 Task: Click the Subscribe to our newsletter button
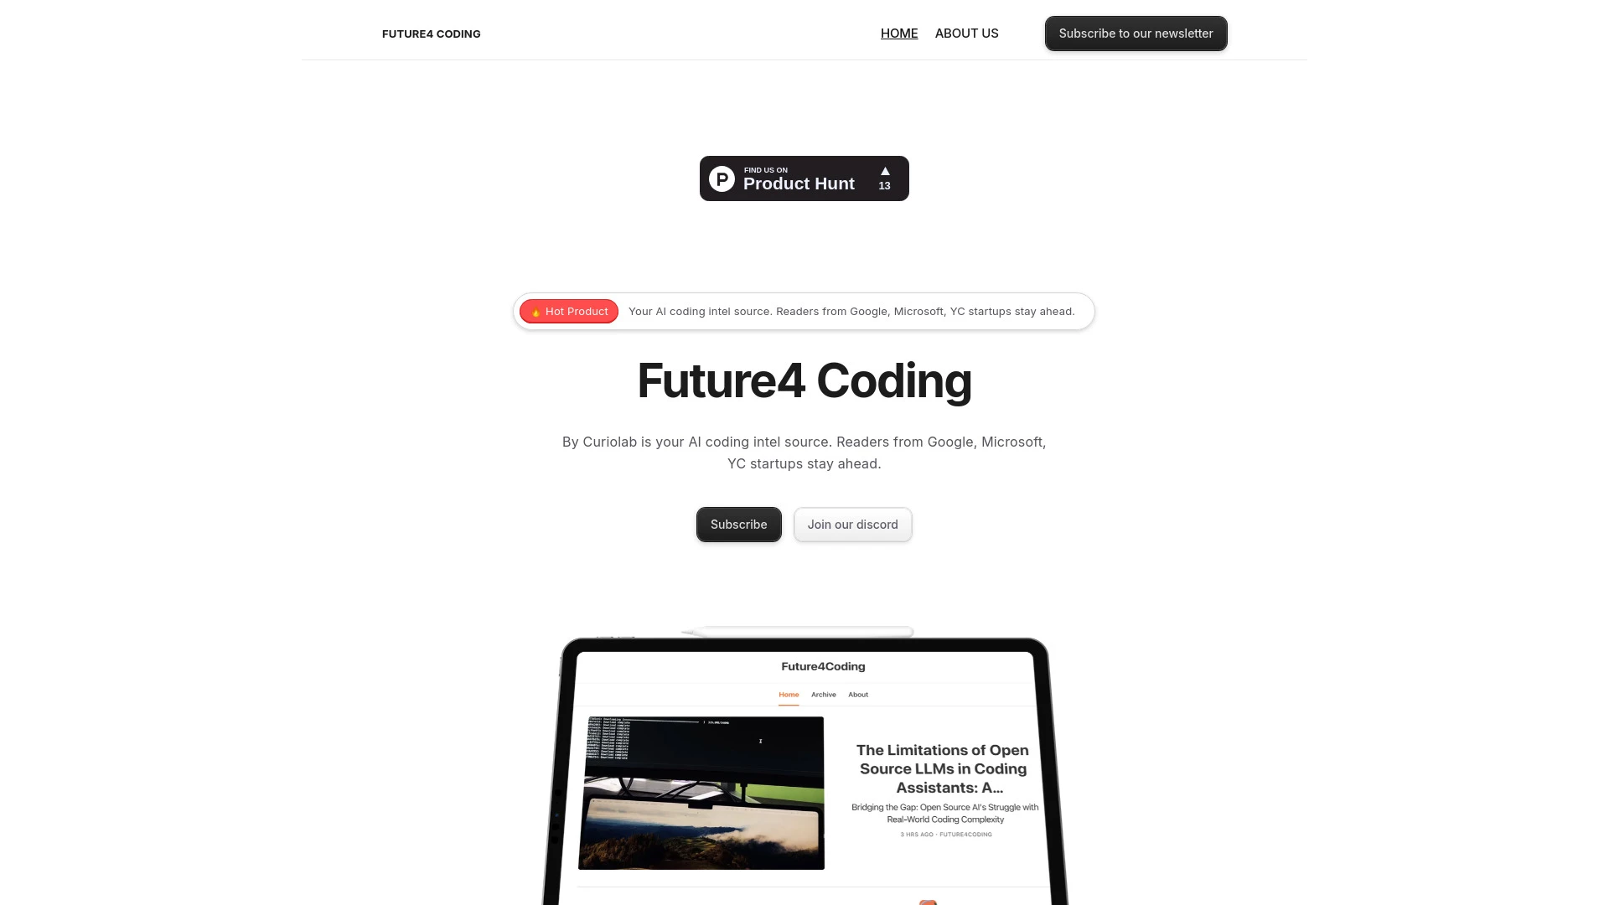[x=1136, y=34]
